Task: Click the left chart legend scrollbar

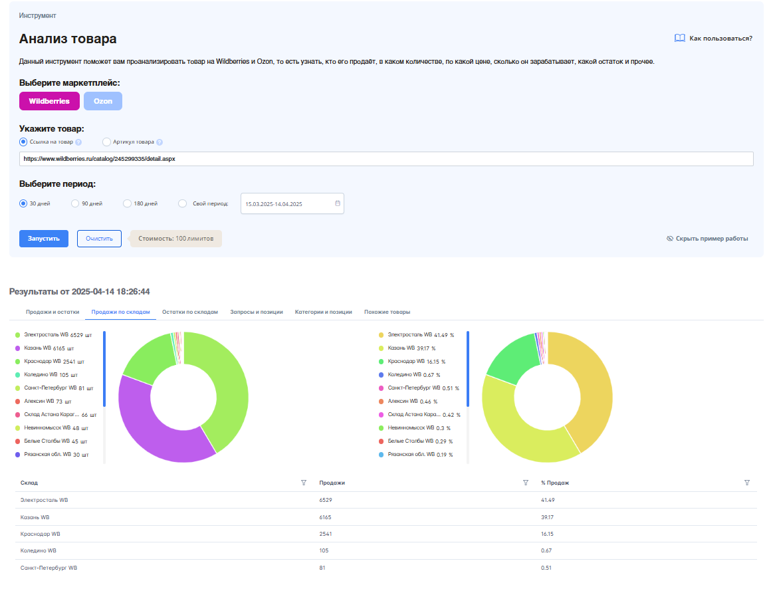Action: pyautogui.click(x=104, y=368)
